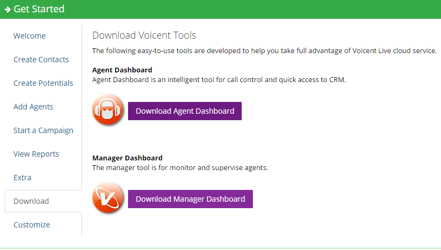Image resolution: width=441 pixels, height=250 pixels.
Task: Click the Download Voicent Tools heading
Action: pos(144,35)
